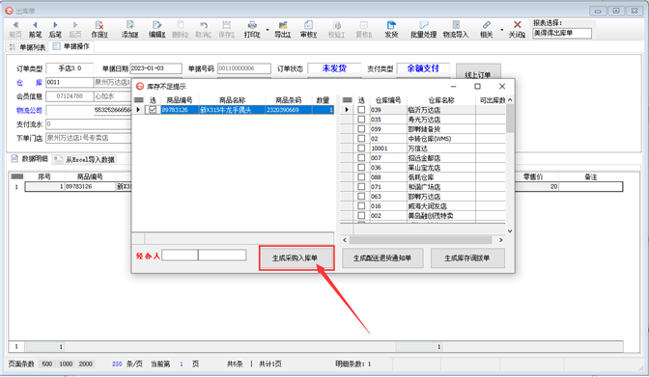649x377 pixels.
Task: Click the 单据日期 date field
Action: (x=155, y=68)
